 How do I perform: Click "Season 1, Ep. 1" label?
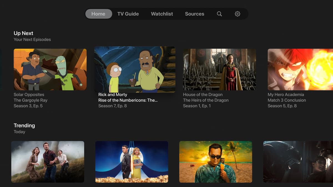[x=197, y=106]
